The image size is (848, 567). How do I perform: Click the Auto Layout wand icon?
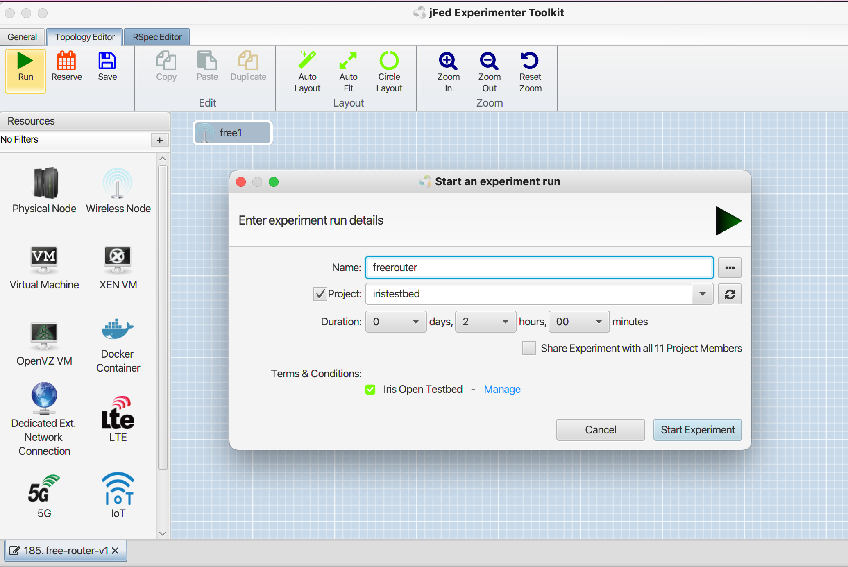coord(307,61)
